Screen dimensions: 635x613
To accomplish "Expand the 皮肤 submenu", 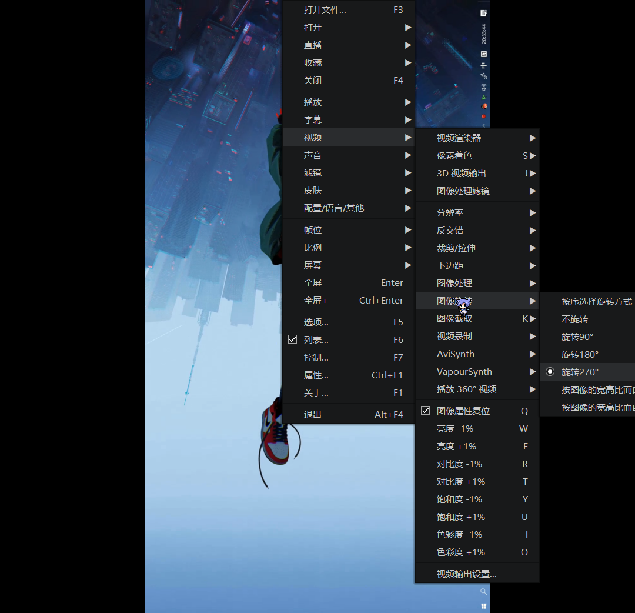I will coord(348,191).
